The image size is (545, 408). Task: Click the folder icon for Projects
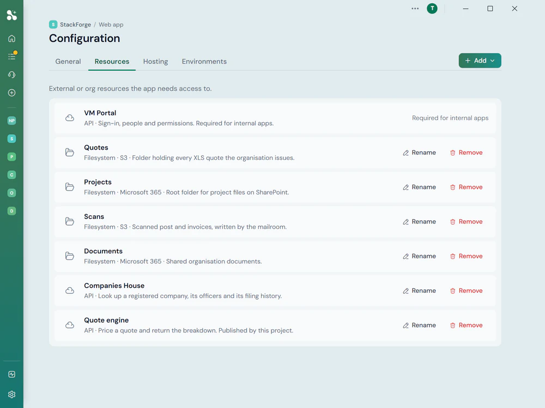[x=70, y=187]
